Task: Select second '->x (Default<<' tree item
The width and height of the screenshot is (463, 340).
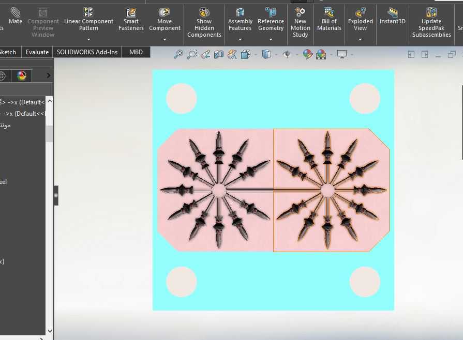Action: [x=22, y=114]
